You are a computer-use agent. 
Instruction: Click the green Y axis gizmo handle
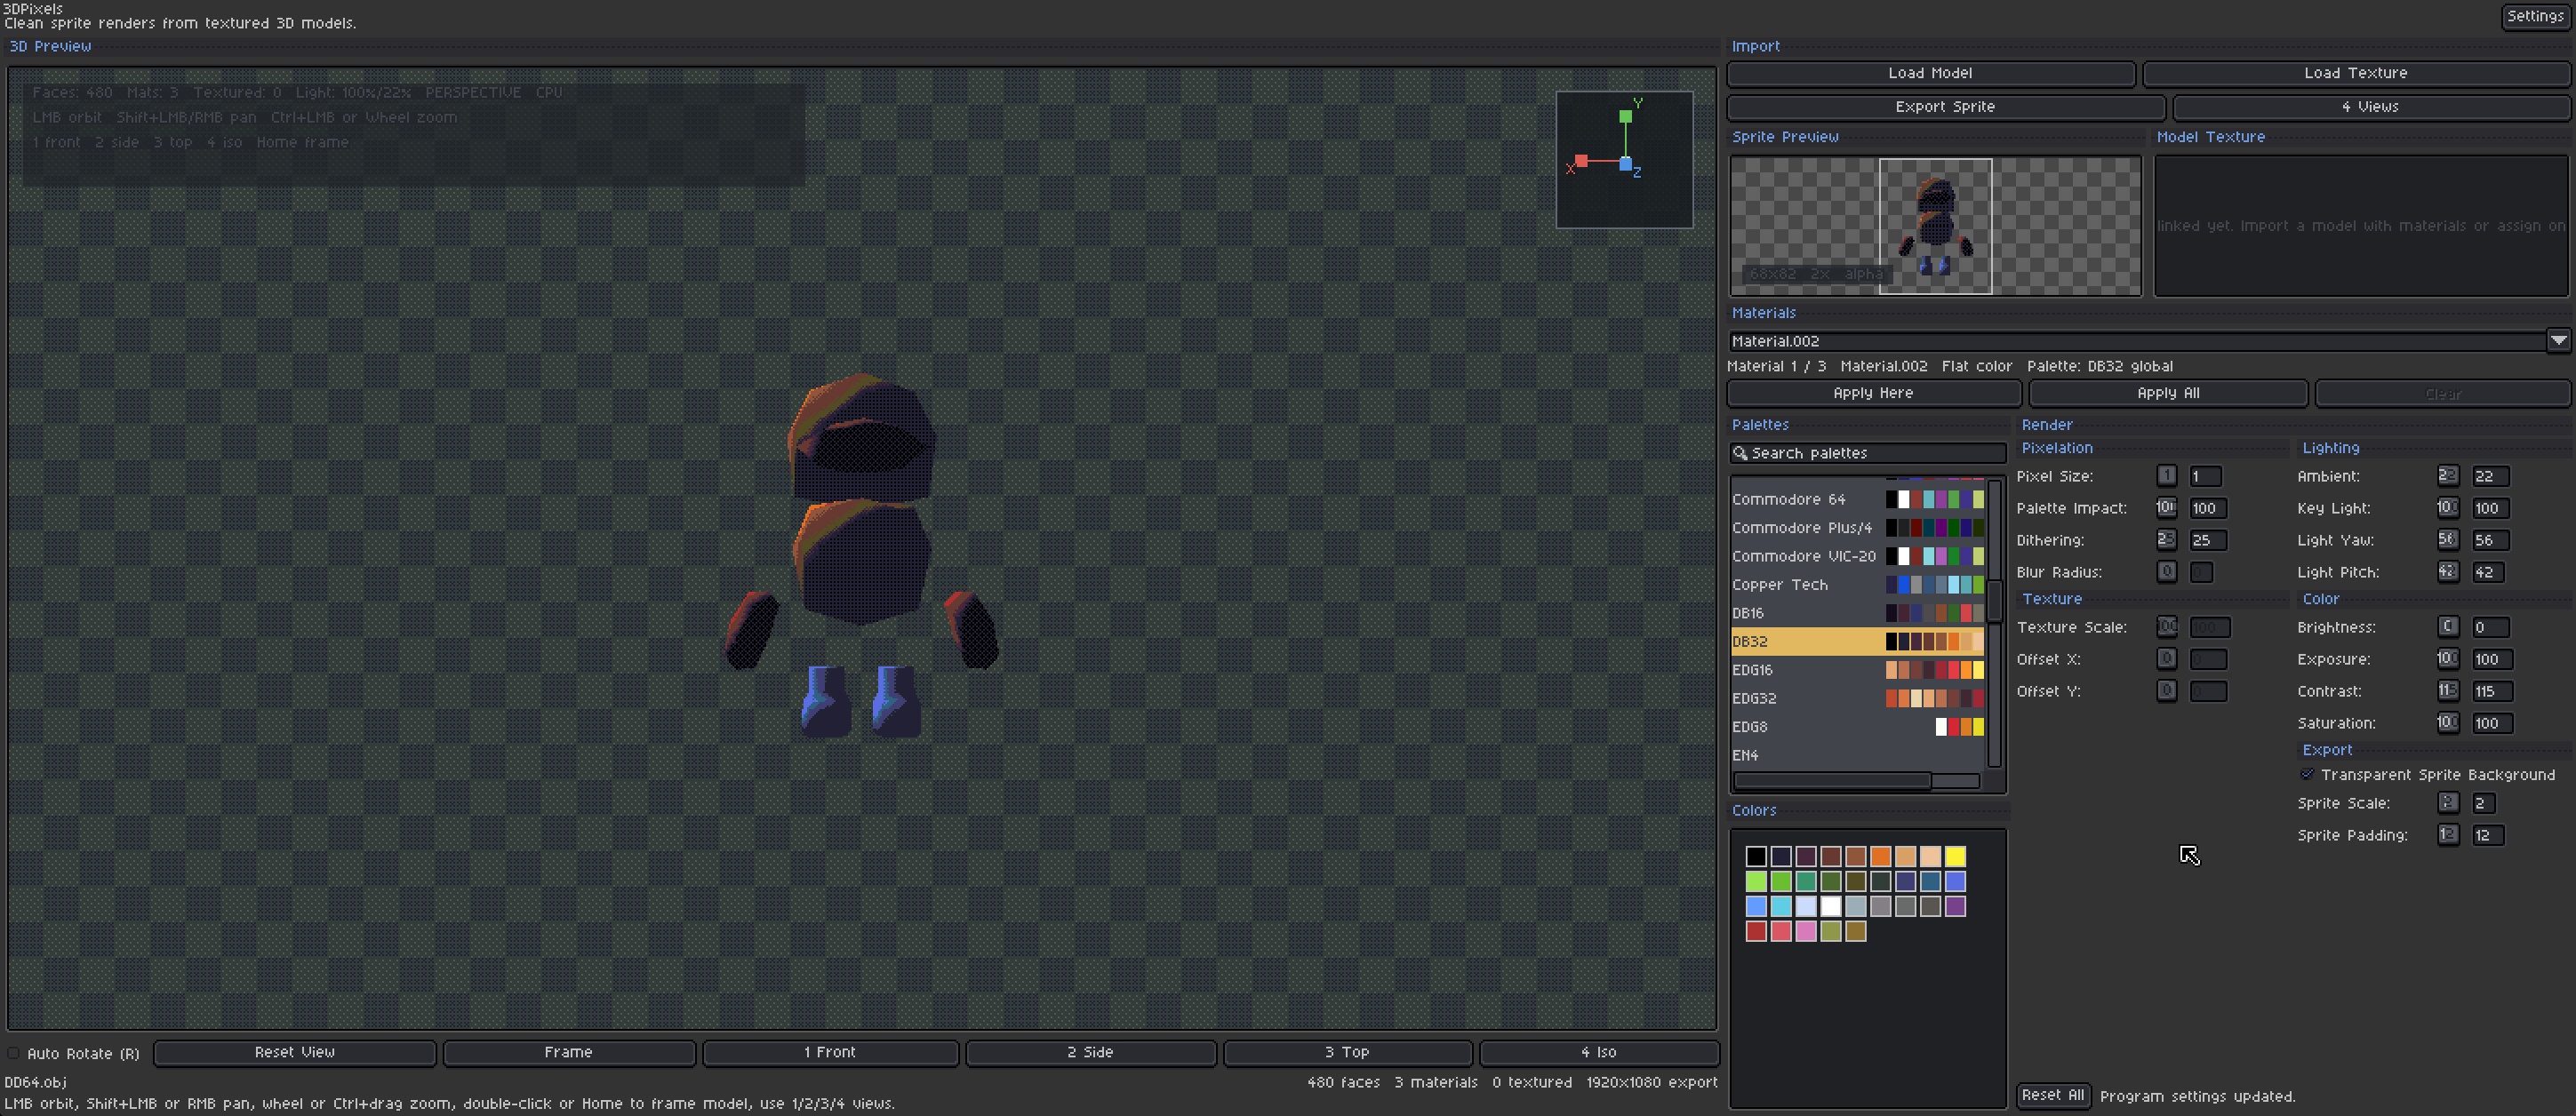pos(1625,117)
